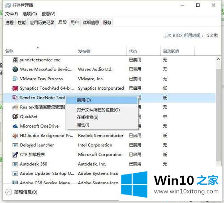The height and width of the screenshot is (203, 224).
Task: Click publisher Intel Corporation
Action: [x=95, y=145]
